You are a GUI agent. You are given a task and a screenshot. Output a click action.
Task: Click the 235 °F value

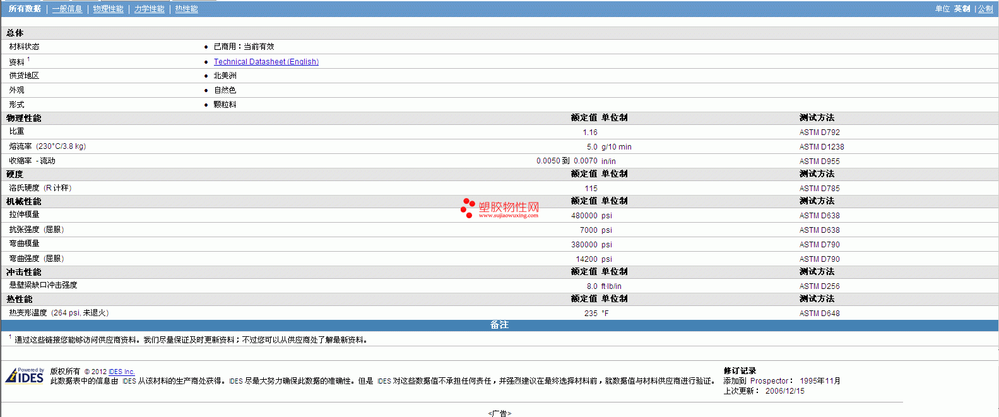(x=596, y=314)
